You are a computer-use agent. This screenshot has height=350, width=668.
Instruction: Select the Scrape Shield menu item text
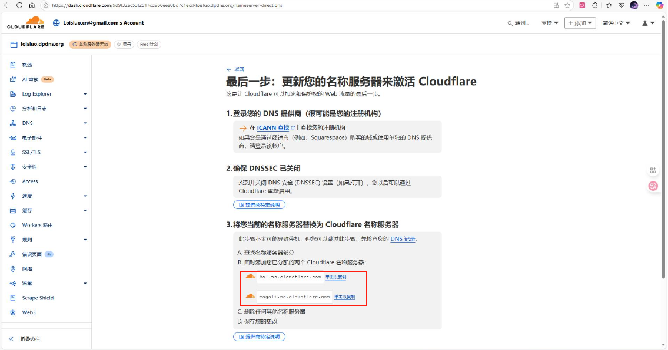pos(38,298)
